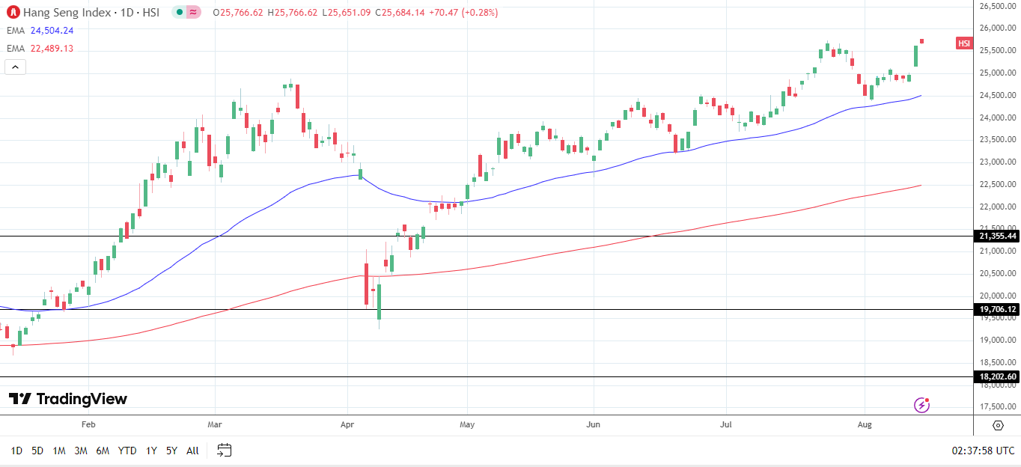
Task: Click the TradingView logo
Action: coord(66,399)
